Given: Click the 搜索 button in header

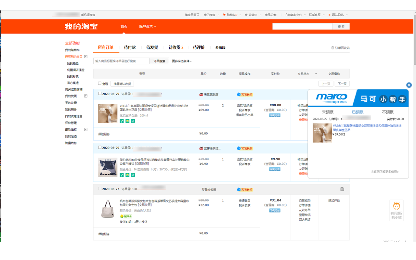Looking at the screenshot, I should [x=341, y=27].
